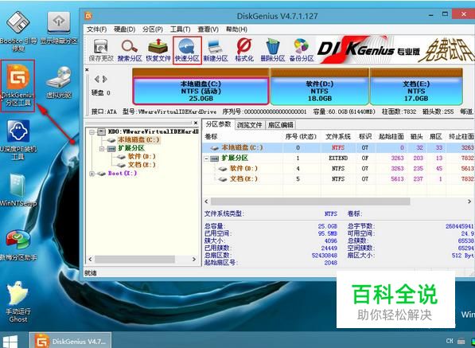Click the File System (文件系统) column header
Image resolution: width=475 pixels, height=348 pixels.
[x=338, y=137]
